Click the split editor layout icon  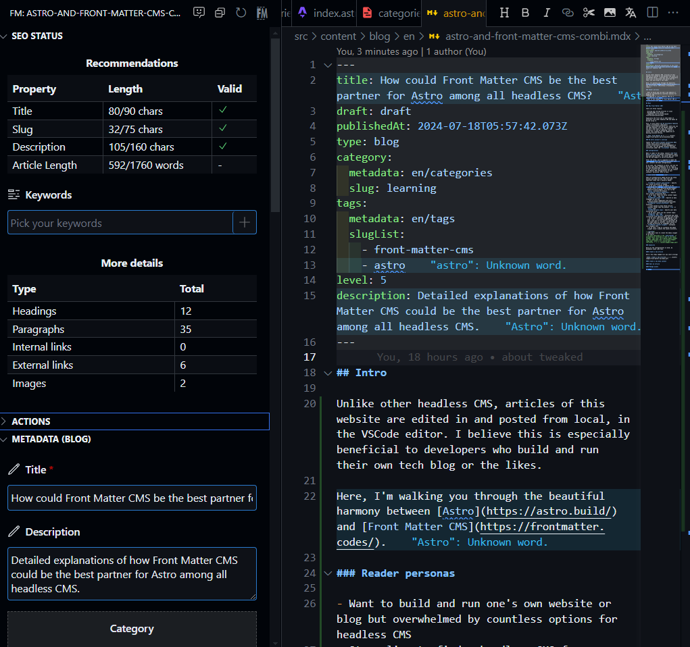(x=652, y=13)
